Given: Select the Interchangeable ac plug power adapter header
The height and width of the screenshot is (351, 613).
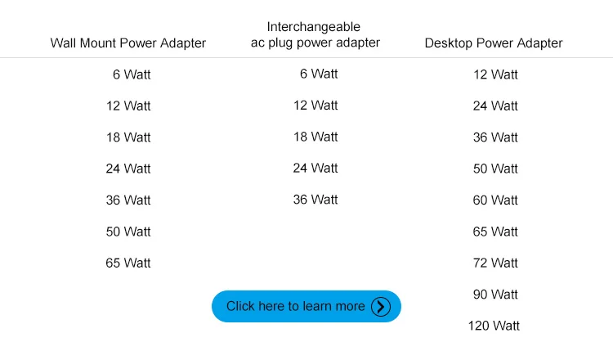Looking at the screenshot, I should tap(315, 34).
